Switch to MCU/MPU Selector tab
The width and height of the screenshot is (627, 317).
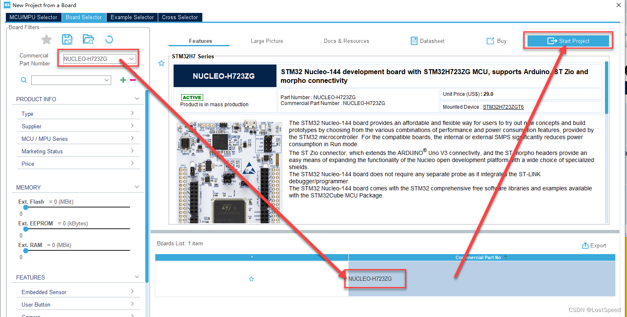click(33, 17)
